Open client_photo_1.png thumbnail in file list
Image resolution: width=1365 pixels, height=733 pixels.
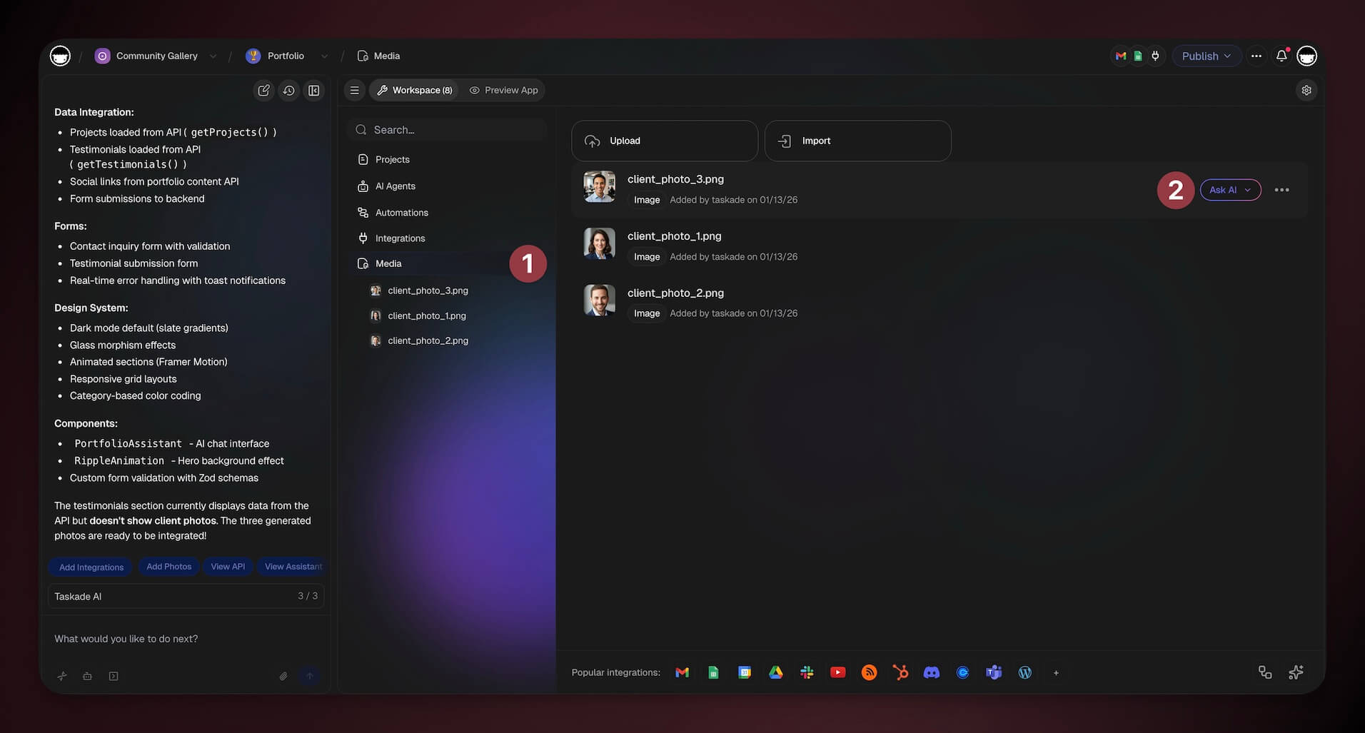(x=599, y=243)
